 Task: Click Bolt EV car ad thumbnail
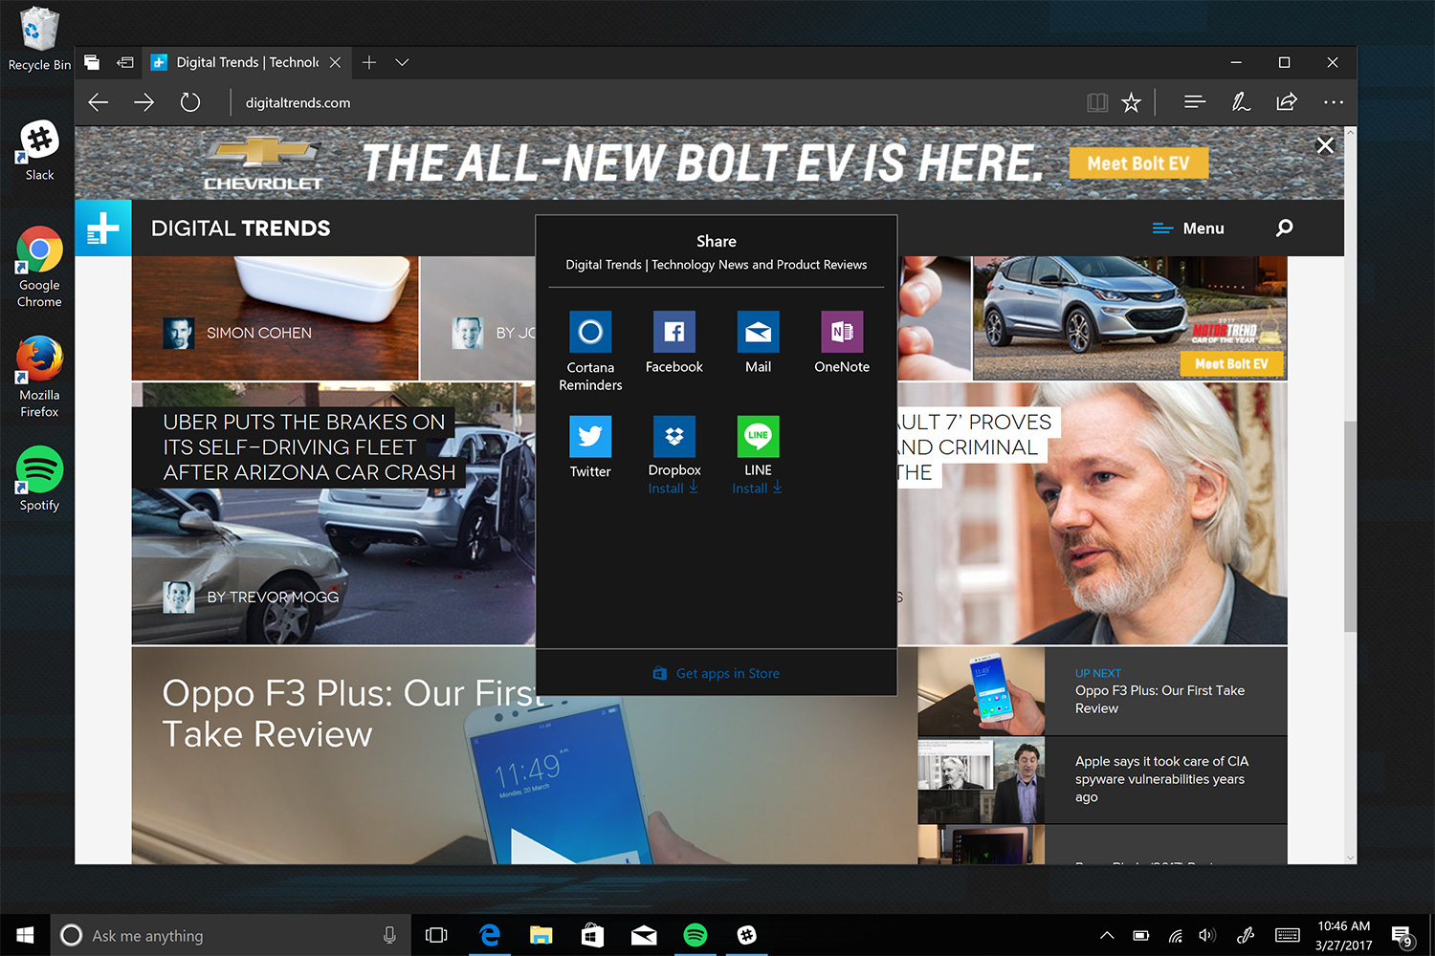1130,318
